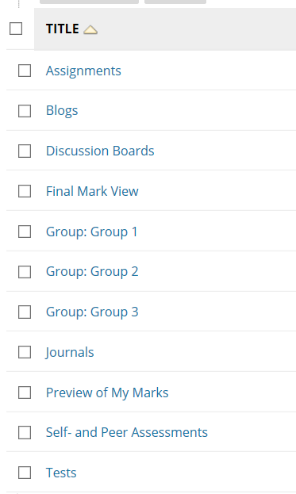Screen dimensions: 296x494
Task: Open the Tests link
Action: point(61,473)
